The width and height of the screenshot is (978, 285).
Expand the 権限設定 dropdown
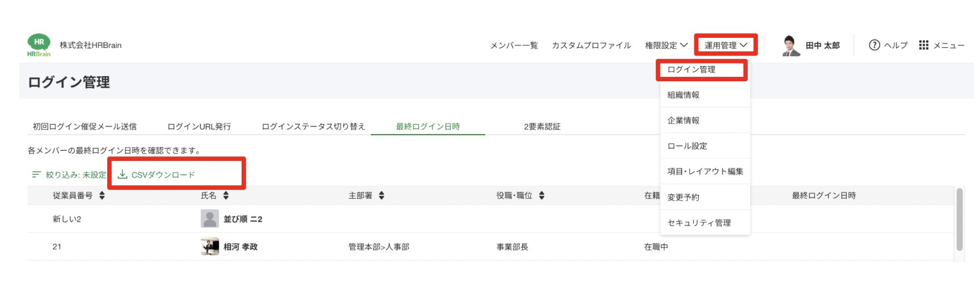tap(666, 46)
